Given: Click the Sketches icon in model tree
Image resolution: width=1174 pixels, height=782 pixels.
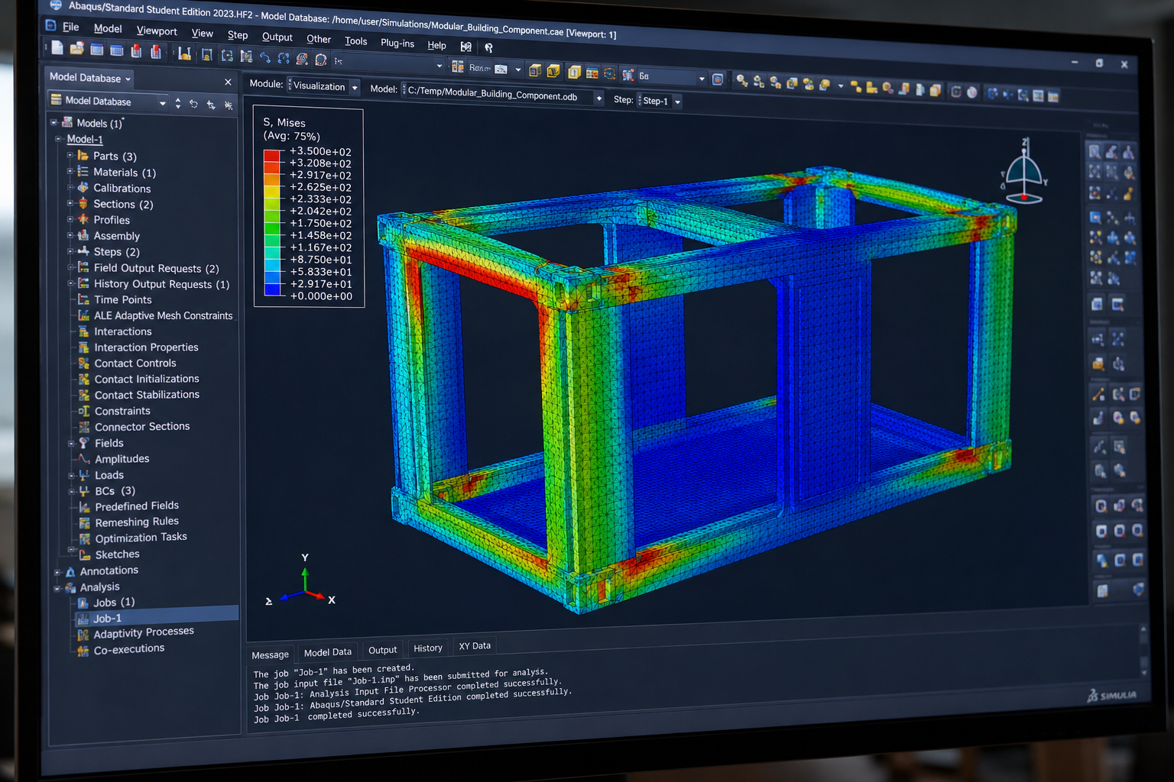Looking at the screenshot, I should 85,554.
